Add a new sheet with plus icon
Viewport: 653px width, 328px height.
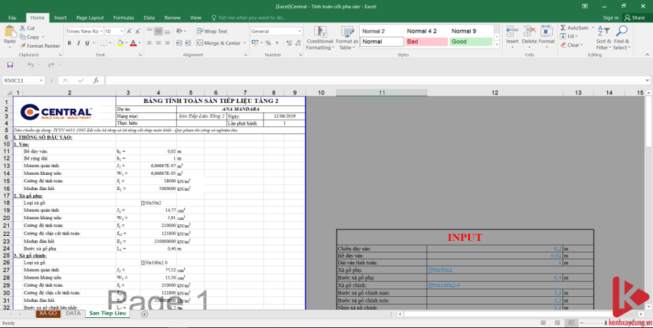pos(144,314)
